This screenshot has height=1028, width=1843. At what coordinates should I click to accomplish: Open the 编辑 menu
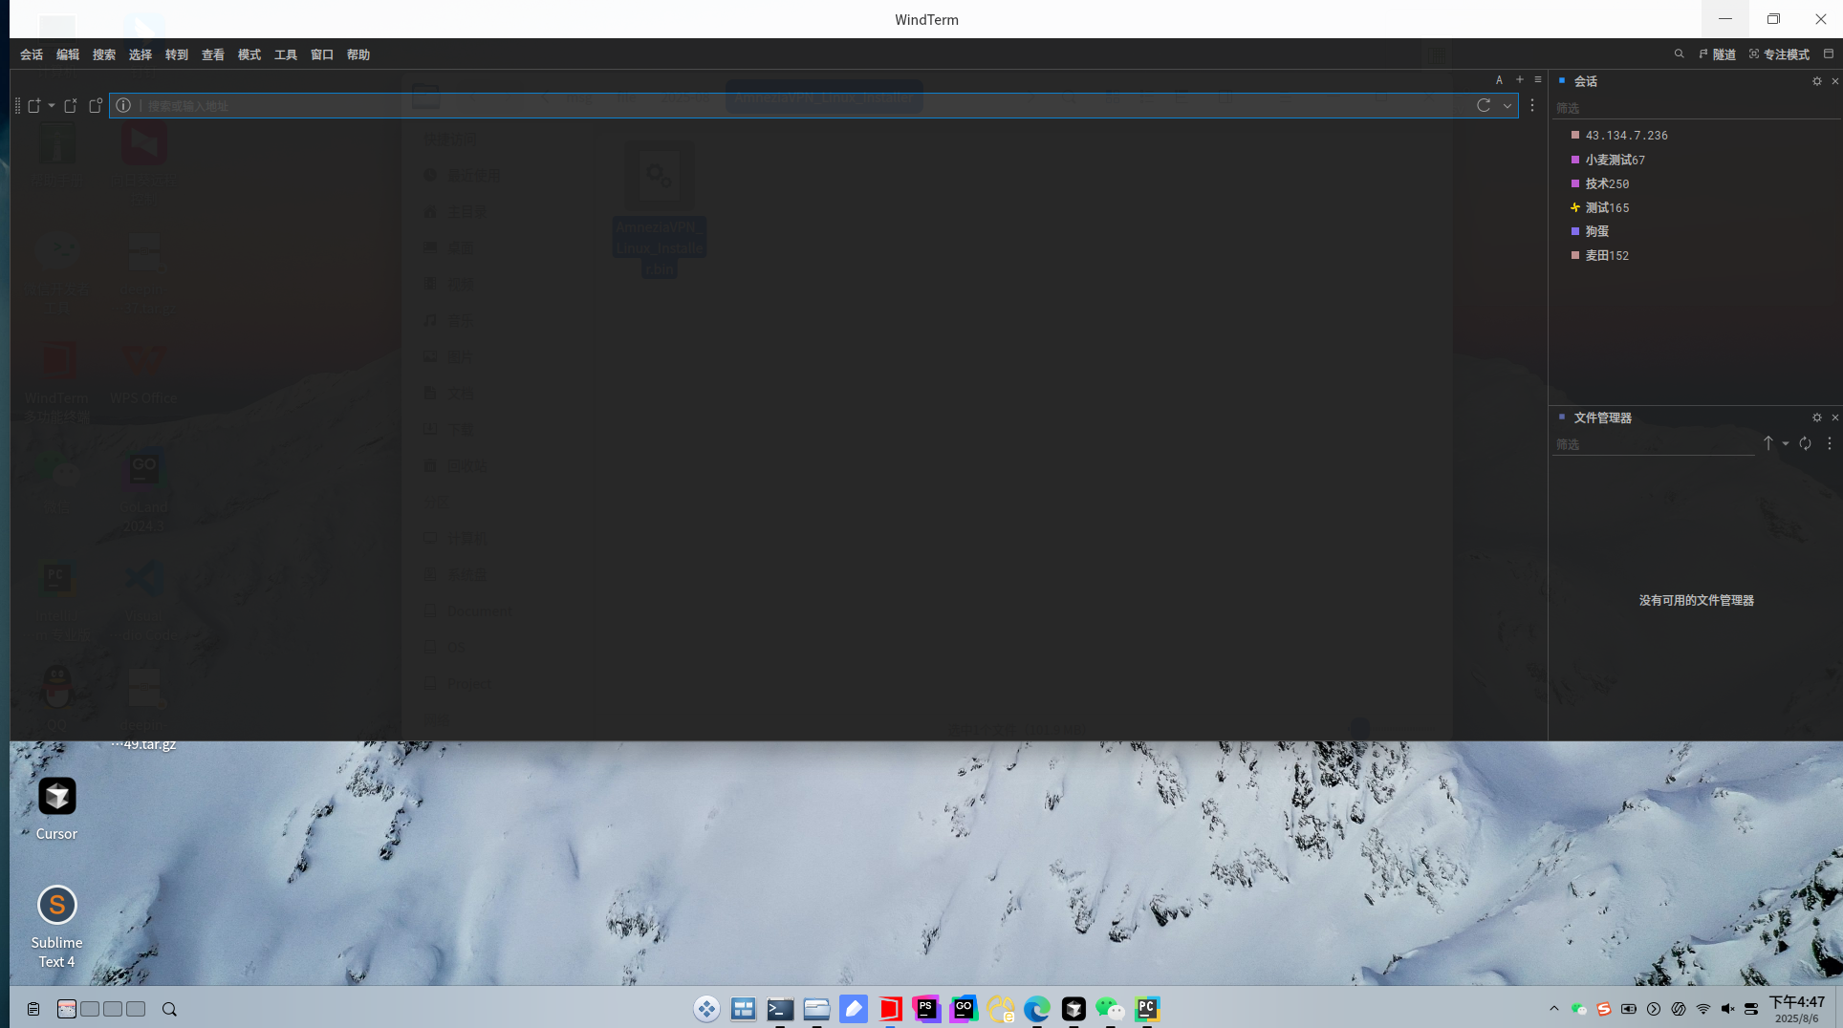pyautogui.click(x=68, y=54)
